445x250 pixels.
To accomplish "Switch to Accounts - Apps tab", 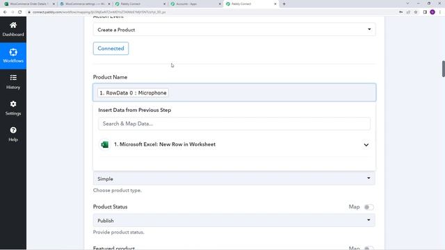I will click(195, 4).
